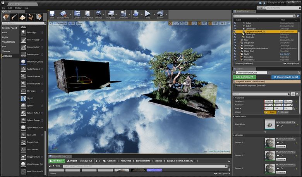Click the green Add Component button
302x177 pixels.
(x=244, y=77)
